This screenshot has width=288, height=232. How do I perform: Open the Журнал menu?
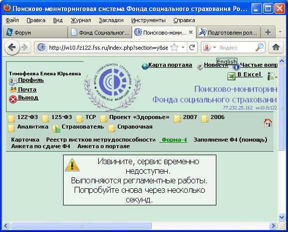(x=81, y=20)
